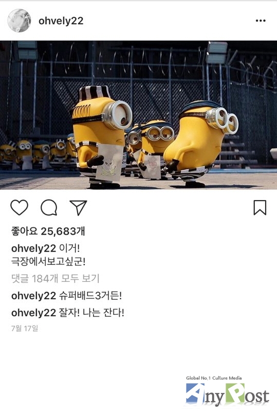This screenshot has height=413, width=277.
Task: Open ohvely22 username in the caption line
Action: [x=33, y=248]
